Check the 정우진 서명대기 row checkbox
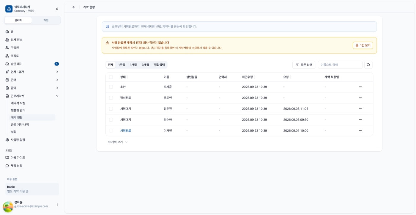416x215 pixels. (111, 109)
